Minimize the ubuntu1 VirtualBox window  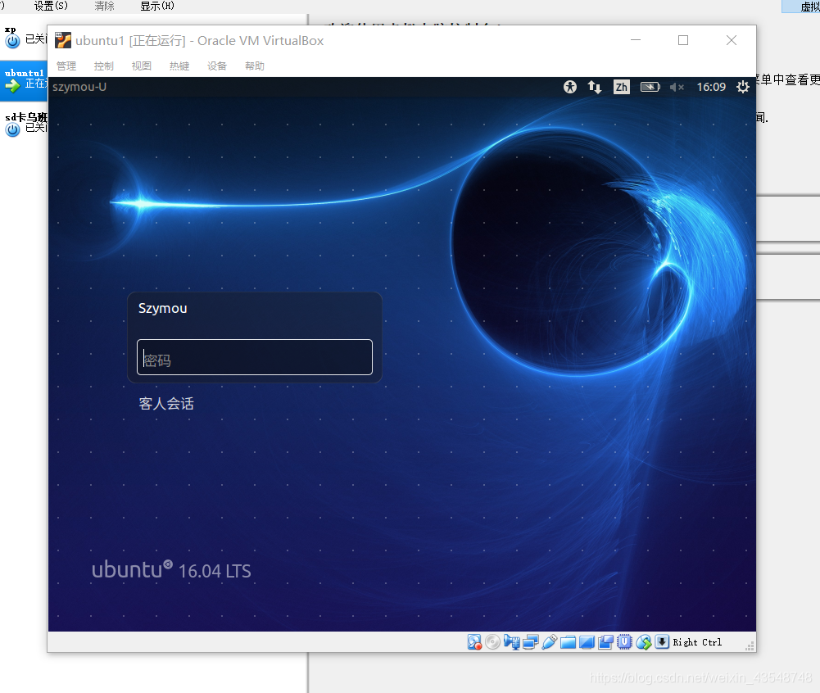tap(636, 40)
